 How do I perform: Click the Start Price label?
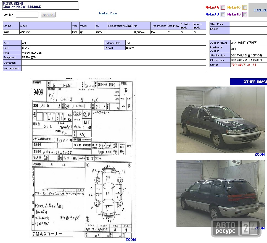point(216,24)
